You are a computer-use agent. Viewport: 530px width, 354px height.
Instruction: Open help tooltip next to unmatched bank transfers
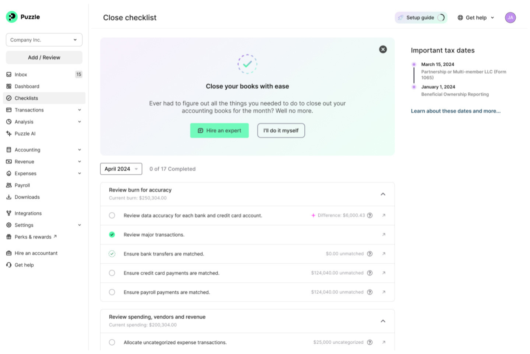click(x=370, y=254)
